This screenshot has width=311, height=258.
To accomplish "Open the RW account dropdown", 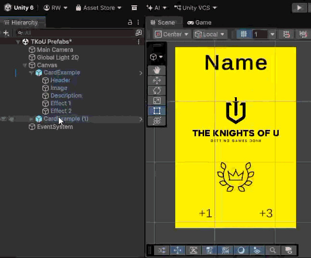I will click(55, 8).
